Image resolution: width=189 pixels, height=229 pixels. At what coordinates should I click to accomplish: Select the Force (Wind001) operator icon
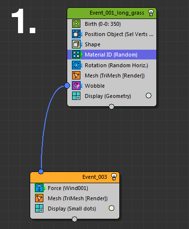(39, 188)
